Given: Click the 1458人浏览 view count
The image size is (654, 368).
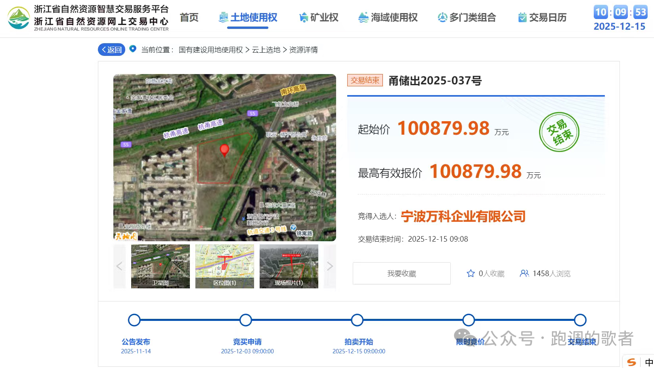Looking at the screenshot, I should [552, 274].
